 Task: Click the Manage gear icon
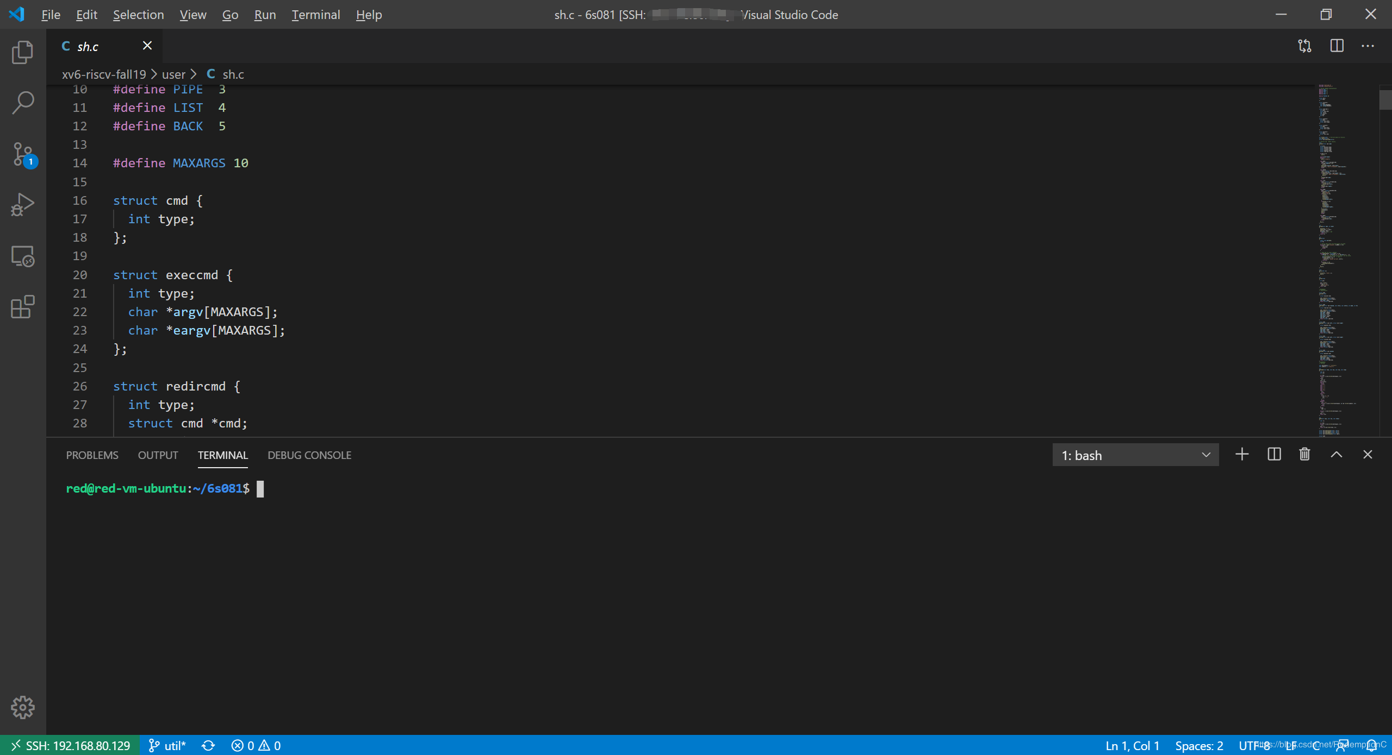pyautogui.click(x=22, y=707)
